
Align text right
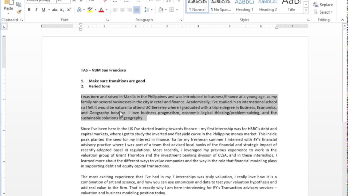coord(129,10)
